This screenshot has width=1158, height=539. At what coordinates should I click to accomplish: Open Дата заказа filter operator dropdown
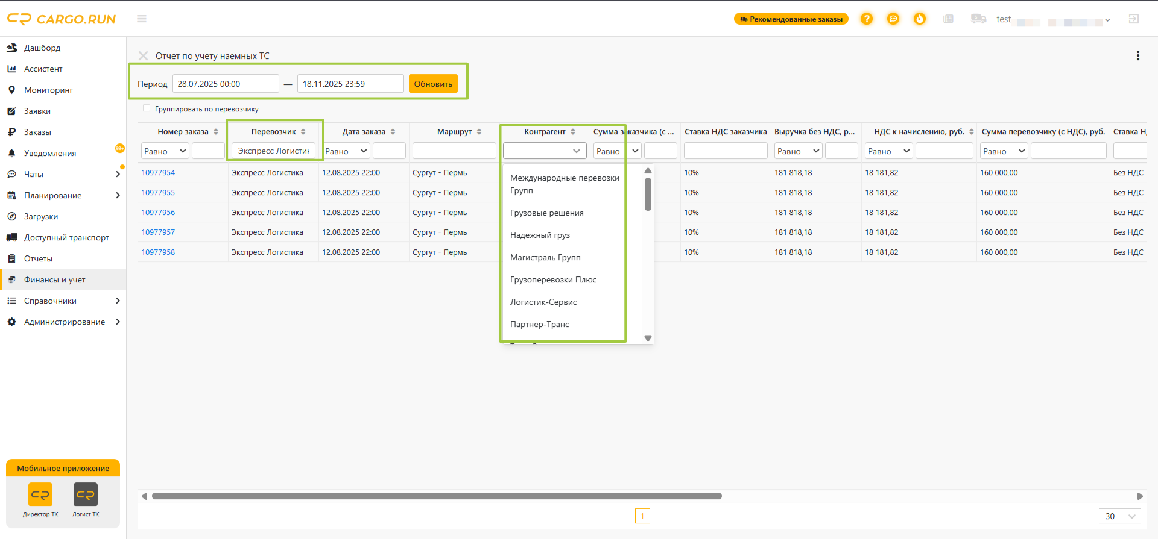tap(346, 151)
